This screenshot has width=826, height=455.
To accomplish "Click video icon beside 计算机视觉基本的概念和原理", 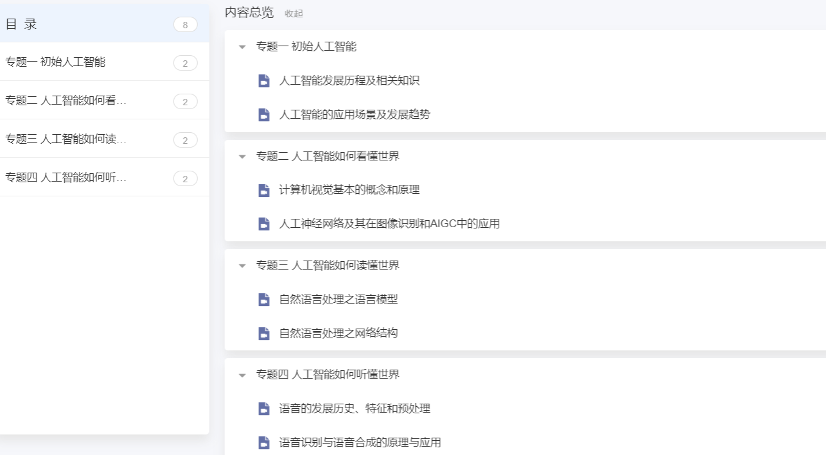I will (x=263, y=190).
